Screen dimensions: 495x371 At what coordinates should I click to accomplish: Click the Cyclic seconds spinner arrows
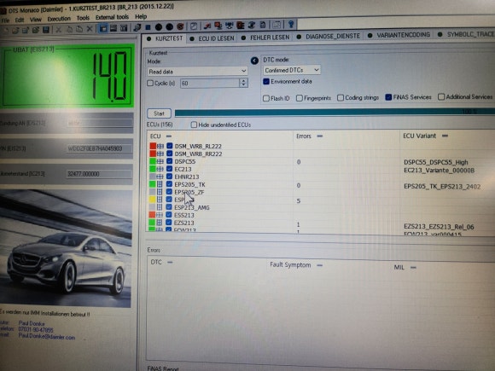243,83
